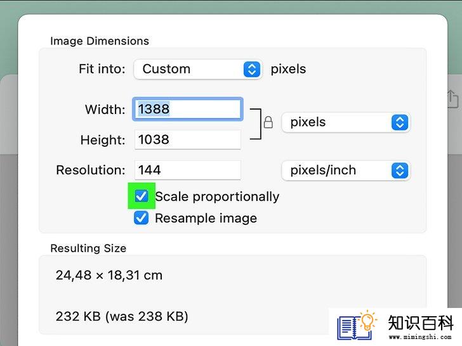This screenshot has height=346, width=462.
Task: Click the Scale proportionally label text
Action: 217,196
